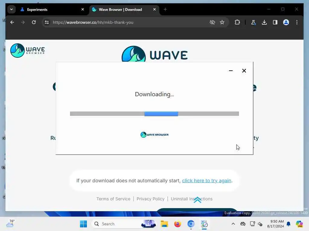Bookmark this page with the star
This screenshot has height=231, width=309.
point(222,22)
